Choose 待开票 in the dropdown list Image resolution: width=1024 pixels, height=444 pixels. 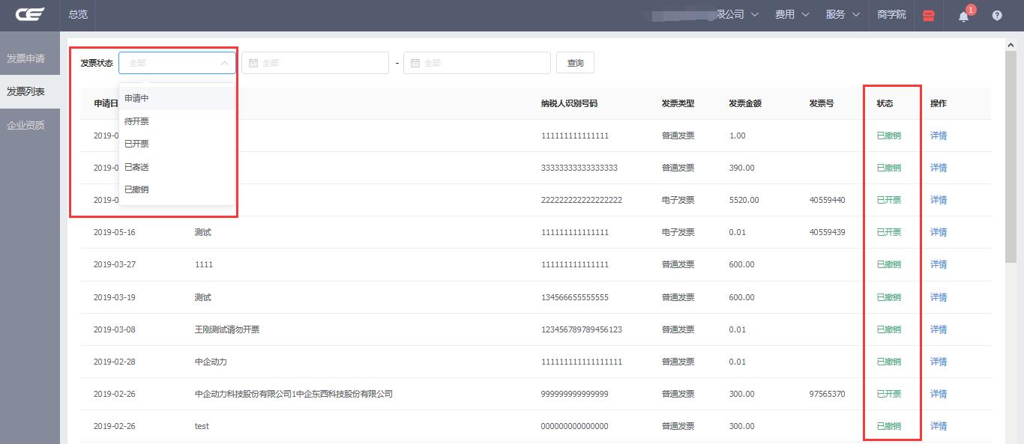tap(137, 121)
